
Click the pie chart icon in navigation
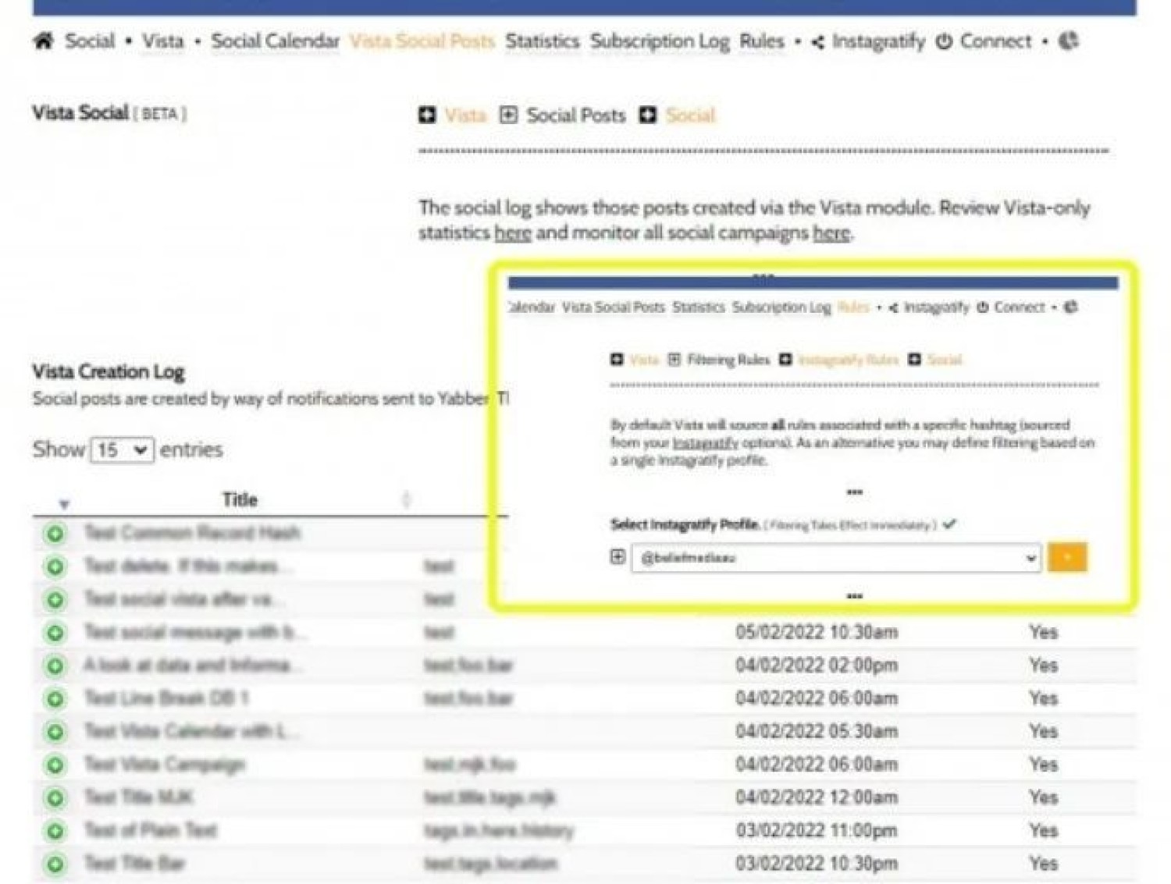[1069, 41]
